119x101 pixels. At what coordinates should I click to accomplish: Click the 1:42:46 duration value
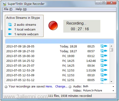[x=91, y=61]
